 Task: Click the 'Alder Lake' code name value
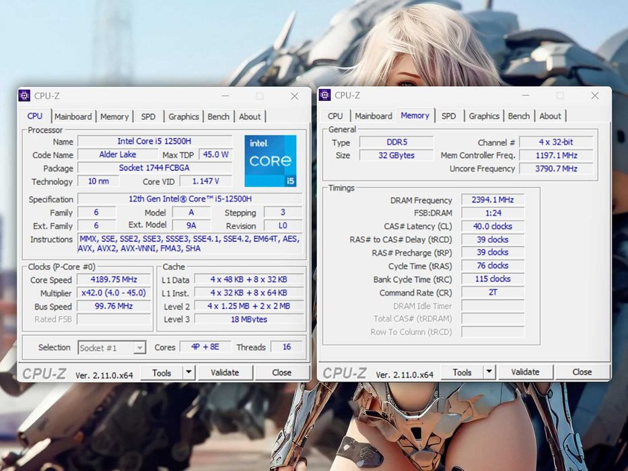[118, 155]
